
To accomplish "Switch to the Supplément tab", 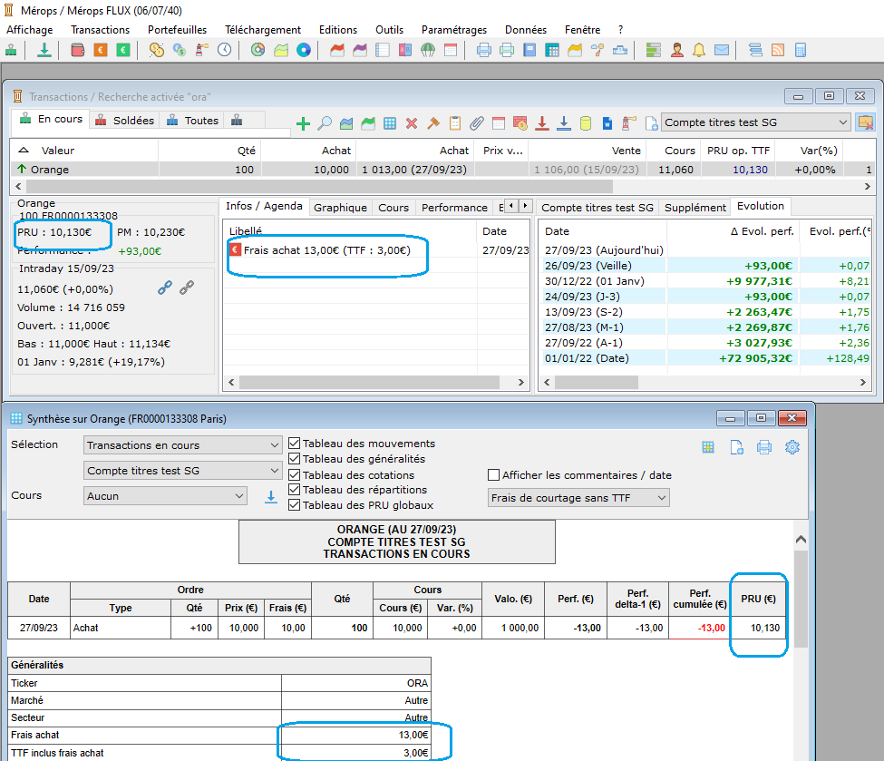I will (695, 208).
